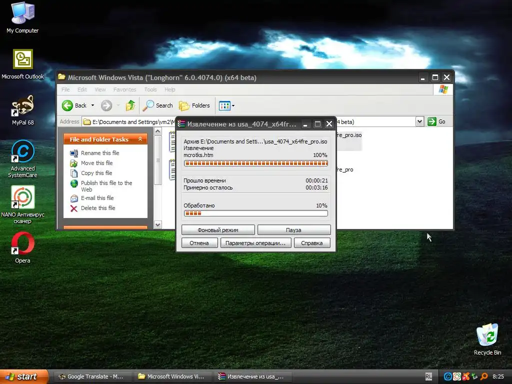Go up one folder level

point(130,105)
